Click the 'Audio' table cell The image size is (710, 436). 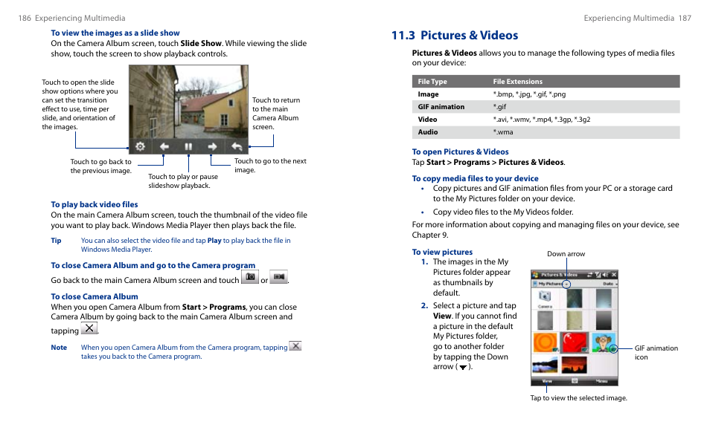427,132
